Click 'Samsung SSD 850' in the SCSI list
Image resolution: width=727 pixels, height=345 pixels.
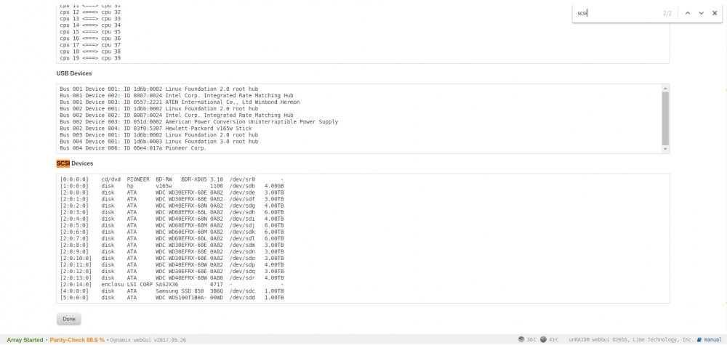pyautogui.click(x=181, y=291)
